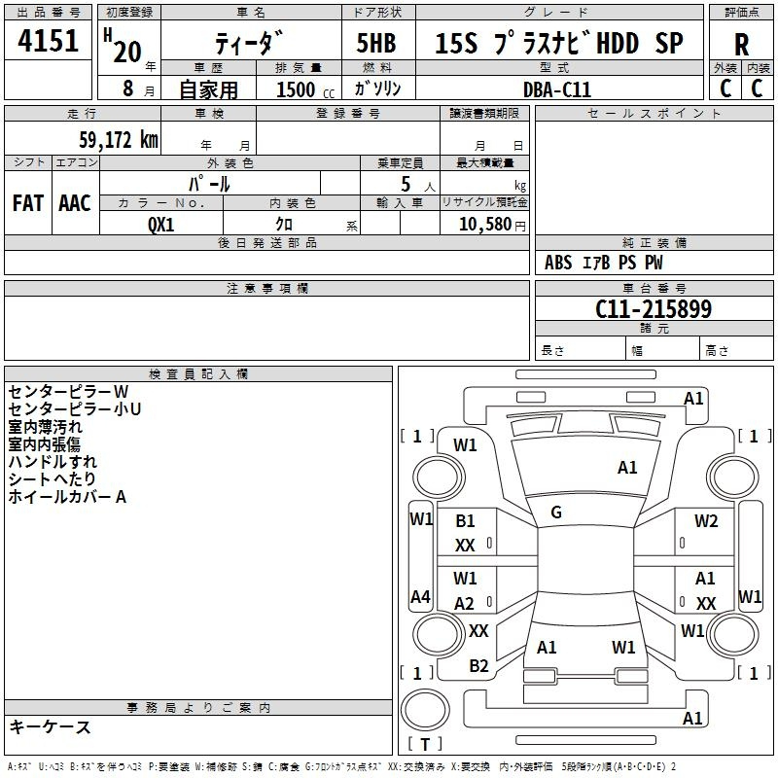The height and width of the screenshot is (778, 778).
Task: Select the grade text 15S プラスナビHDD SP
Action: click(559, 43)
